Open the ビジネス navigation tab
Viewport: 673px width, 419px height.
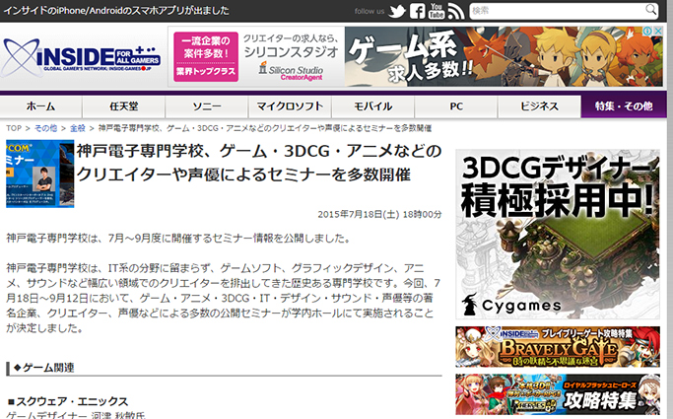539,106
